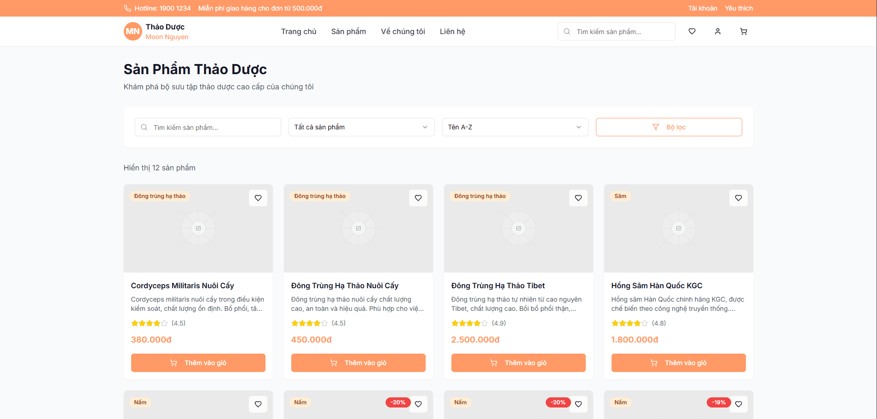Click the Thảo Dược Moon Nguyen brand name
The image size is (877, 419).
point(167,32)
